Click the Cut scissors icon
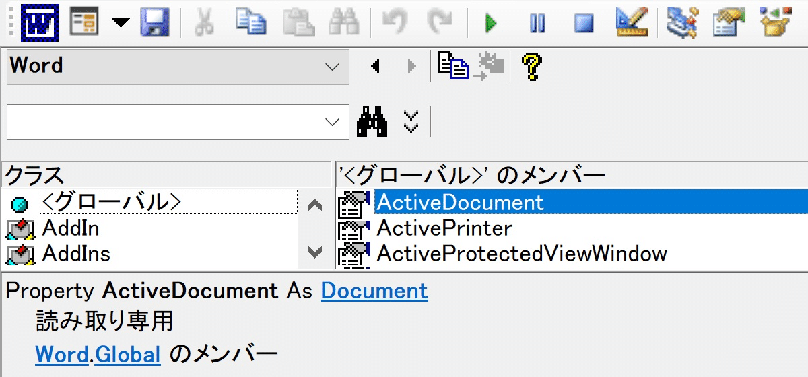This screenshot has width=808, height=377. [x=204, y=24]
